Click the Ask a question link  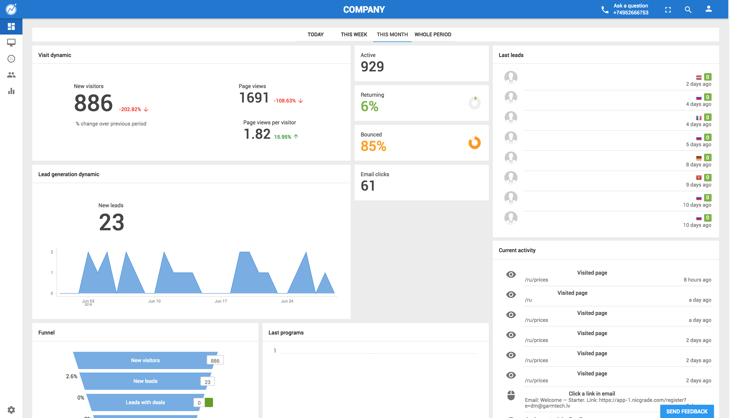pyautogui.click(x=631, y=6)
